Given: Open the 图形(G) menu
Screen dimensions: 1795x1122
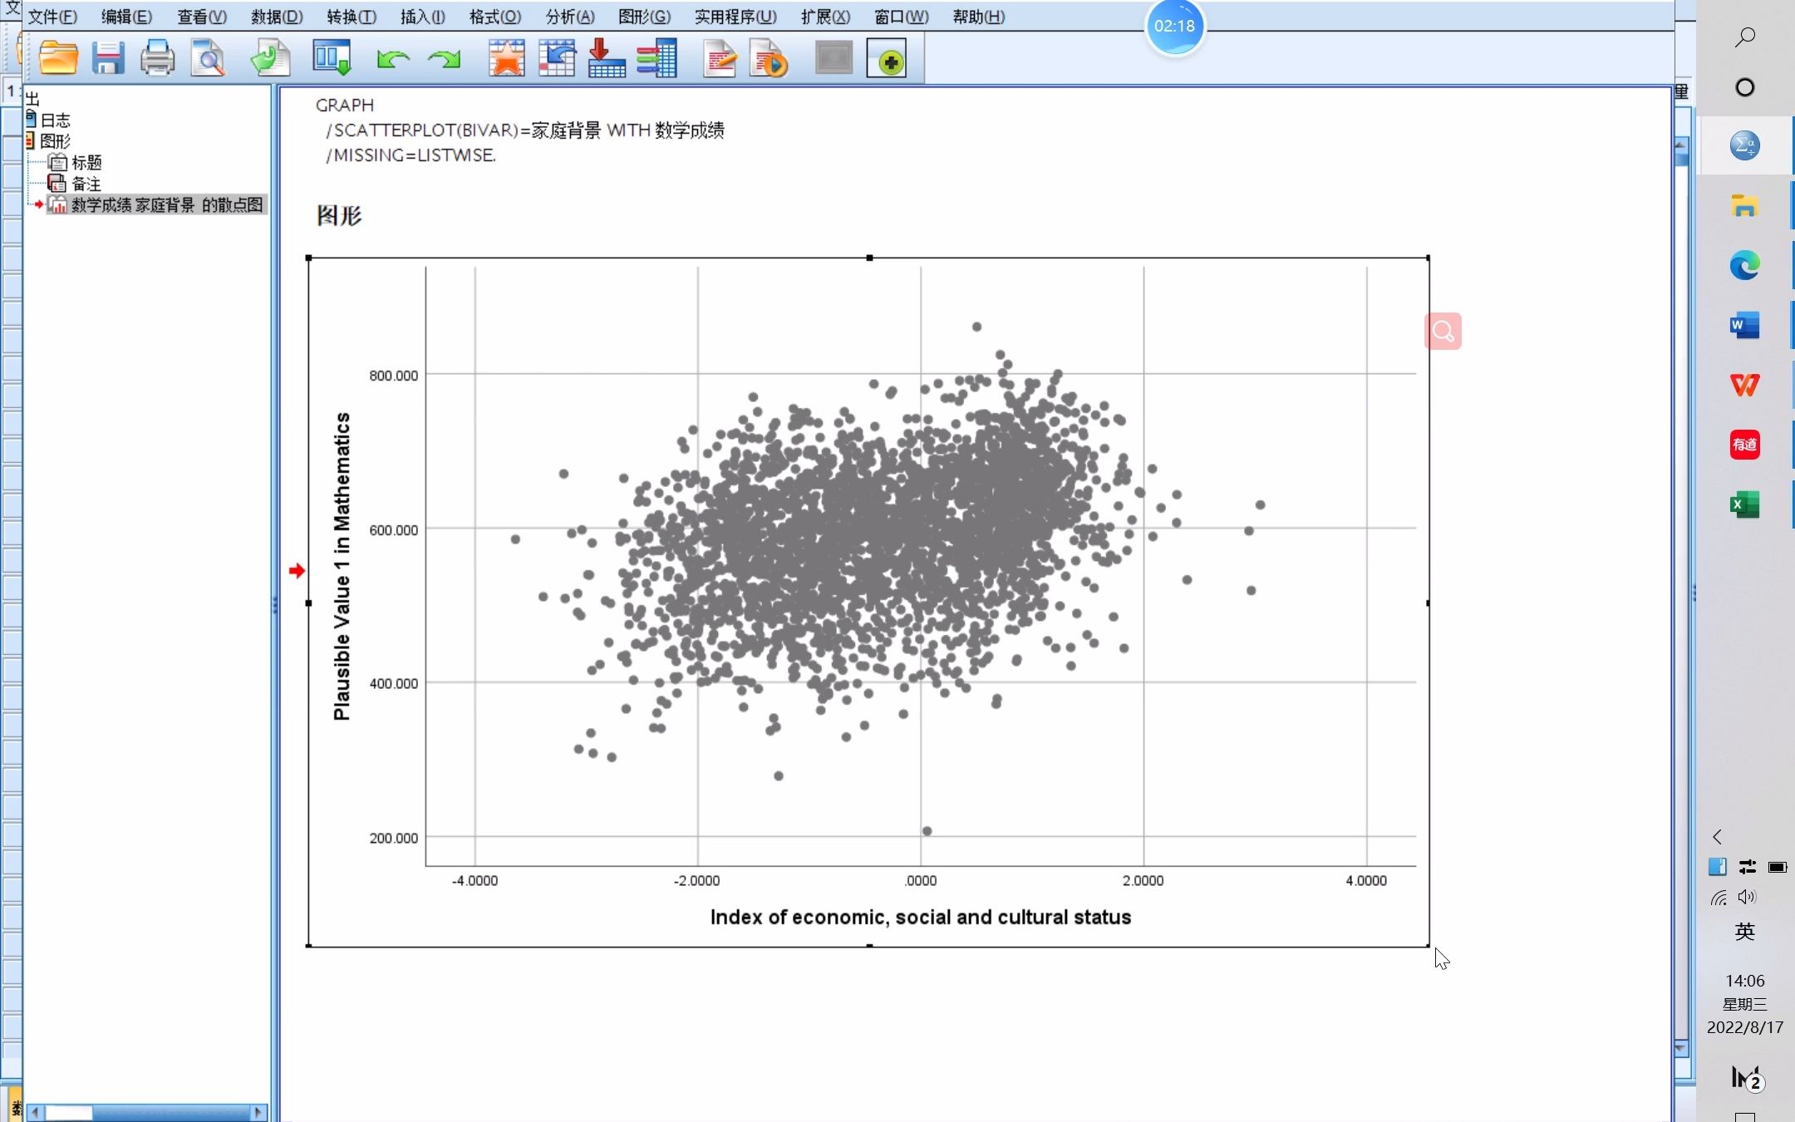Looking at the screenshot, I should tap(644, 17).
